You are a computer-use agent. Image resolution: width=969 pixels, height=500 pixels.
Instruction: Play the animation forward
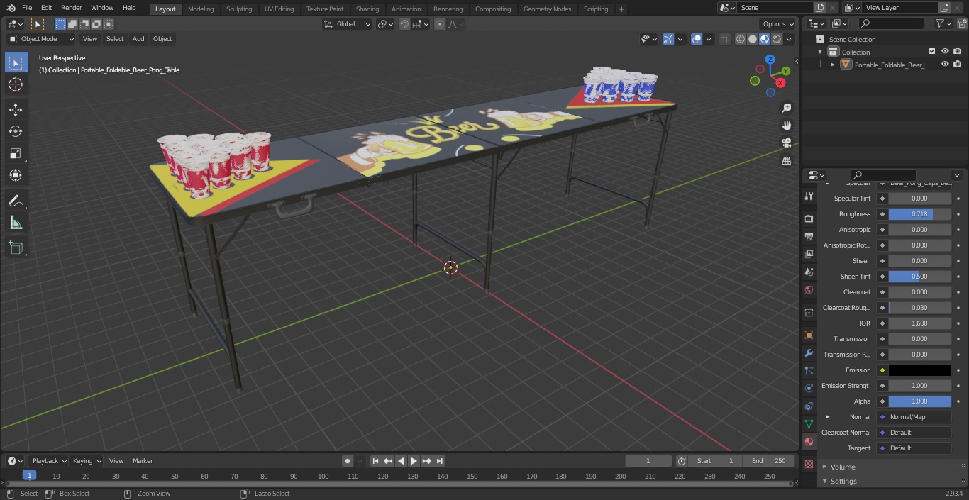click(x=414, y=461)
